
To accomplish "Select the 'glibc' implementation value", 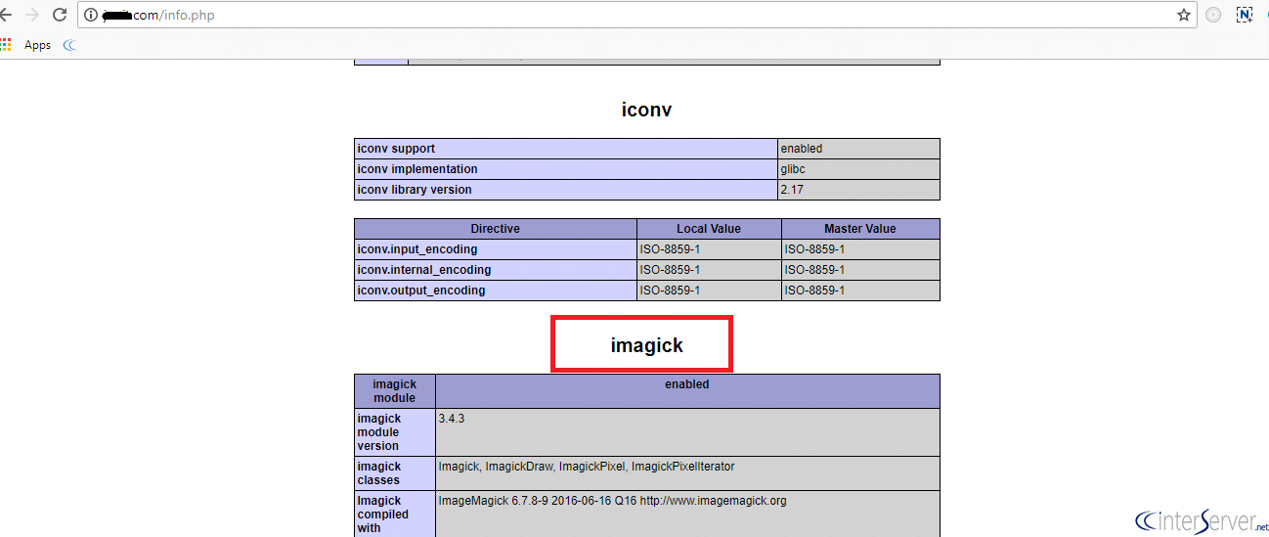I will (793, 169).
